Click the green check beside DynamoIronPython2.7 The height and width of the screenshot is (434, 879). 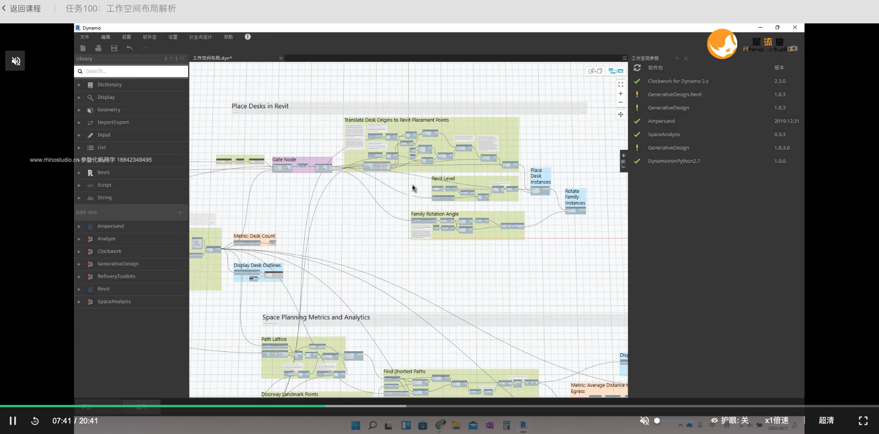637,161
